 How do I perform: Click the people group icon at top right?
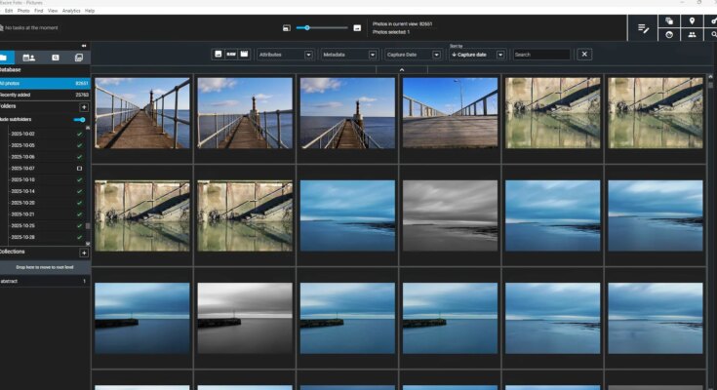[693, 35]
